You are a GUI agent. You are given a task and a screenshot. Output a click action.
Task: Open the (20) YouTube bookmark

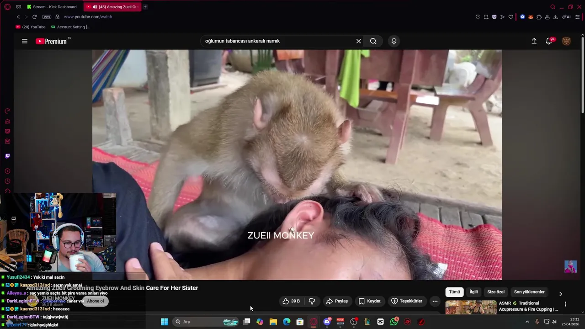pos(31,27)
